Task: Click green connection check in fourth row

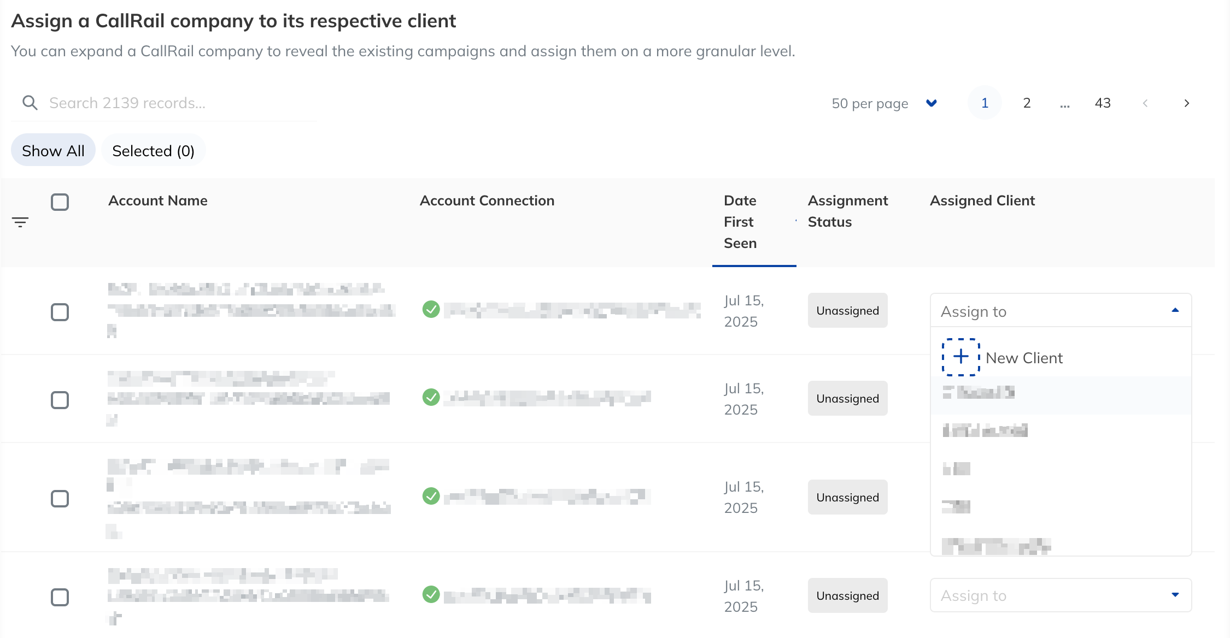Action: click(x=431, y=594)
